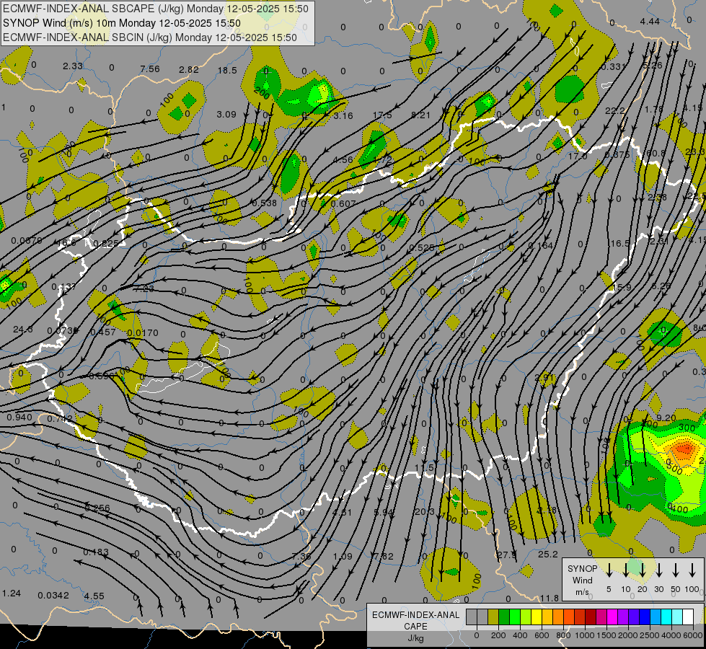Click the 3.16 value on map

tap(343, 116)
